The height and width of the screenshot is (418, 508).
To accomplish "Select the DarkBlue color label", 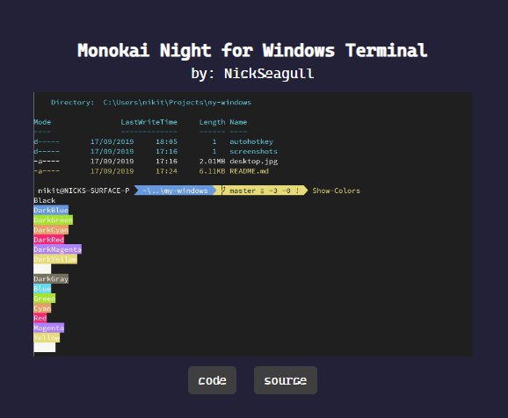I will point(51,210).
